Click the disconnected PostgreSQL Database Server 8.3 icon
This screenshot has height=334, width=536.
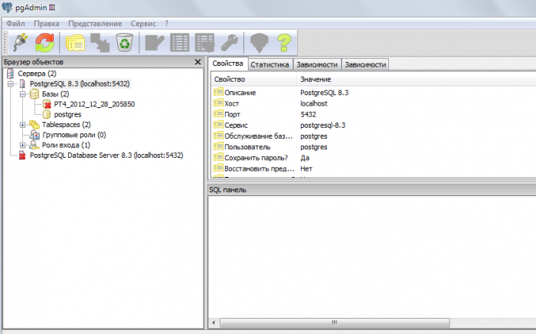22,156
